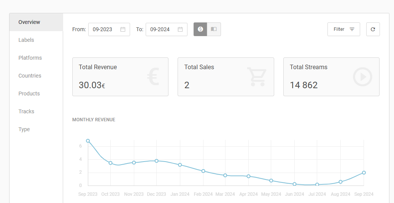Open the From date field 09-2023
The width and height of the screenshot is (394, 203).
109,29
